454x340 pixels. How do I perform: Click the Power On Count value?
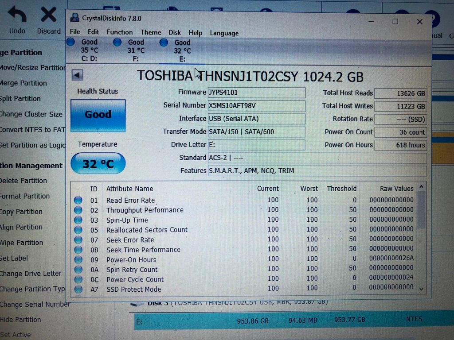point(401,132)
